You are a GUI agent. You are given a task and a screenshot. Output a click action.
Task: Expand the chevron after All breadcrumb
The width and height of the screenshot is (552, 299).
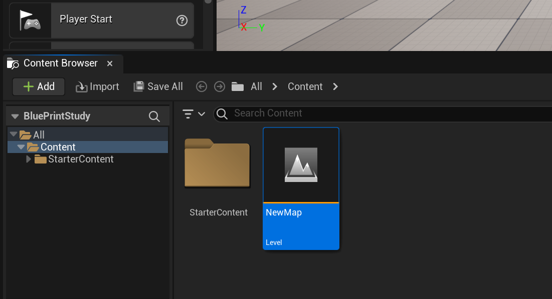(275, 86)
